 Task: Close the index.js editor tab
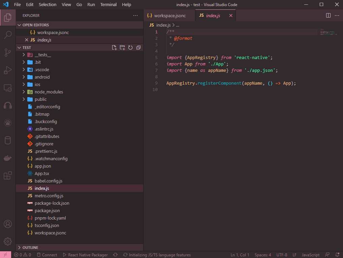coord(231,16)
